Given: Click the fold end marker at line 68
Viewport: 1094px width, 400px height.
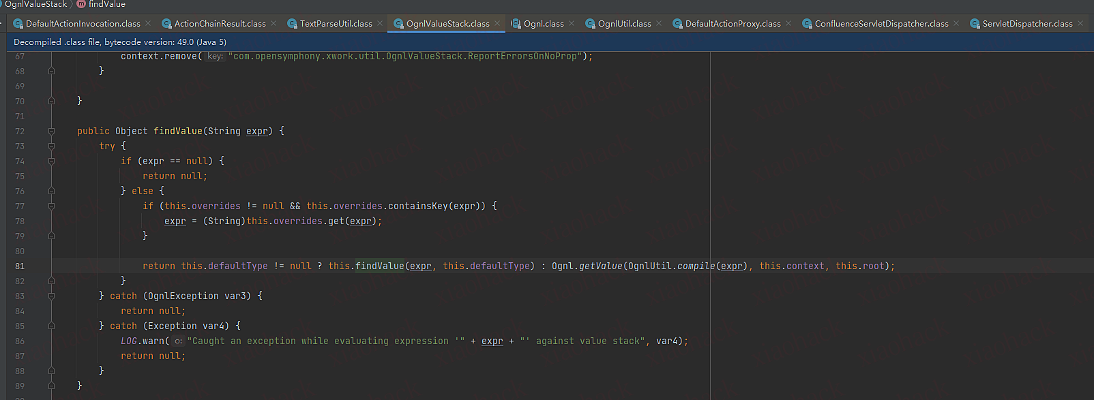Looking at the screenshot, I should pos(51,71).
